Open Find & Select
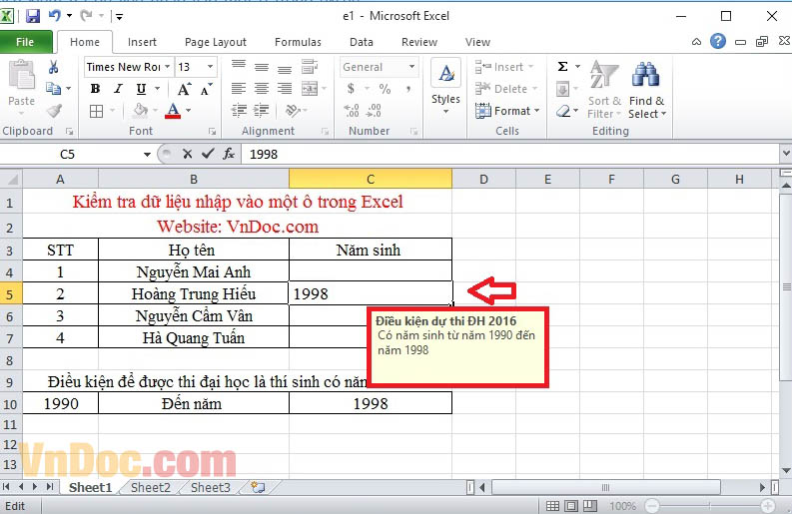 click(647, 90)
